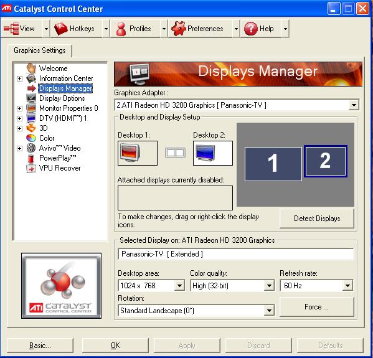Viewport: 373px width, 358px height.
Task: Click the Profiles person icon
Action: coord(121,29)
